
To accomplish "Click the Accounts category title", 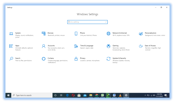I will 51,46.
